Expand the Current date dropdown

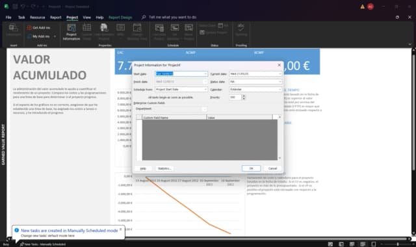click(x=280, y=73)
